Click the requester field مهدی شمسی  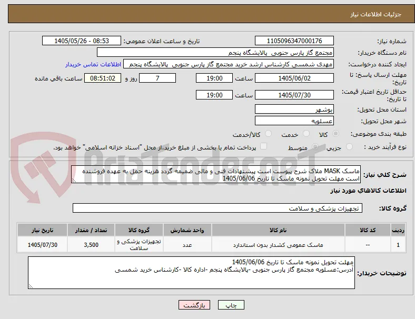229,64
